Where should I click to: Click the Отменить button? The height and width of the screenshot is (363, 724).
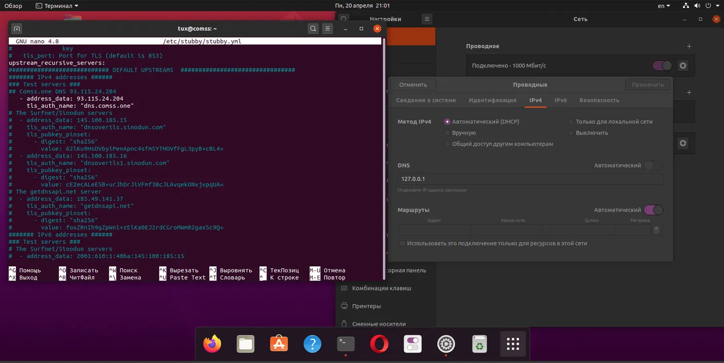coord(413,84)
